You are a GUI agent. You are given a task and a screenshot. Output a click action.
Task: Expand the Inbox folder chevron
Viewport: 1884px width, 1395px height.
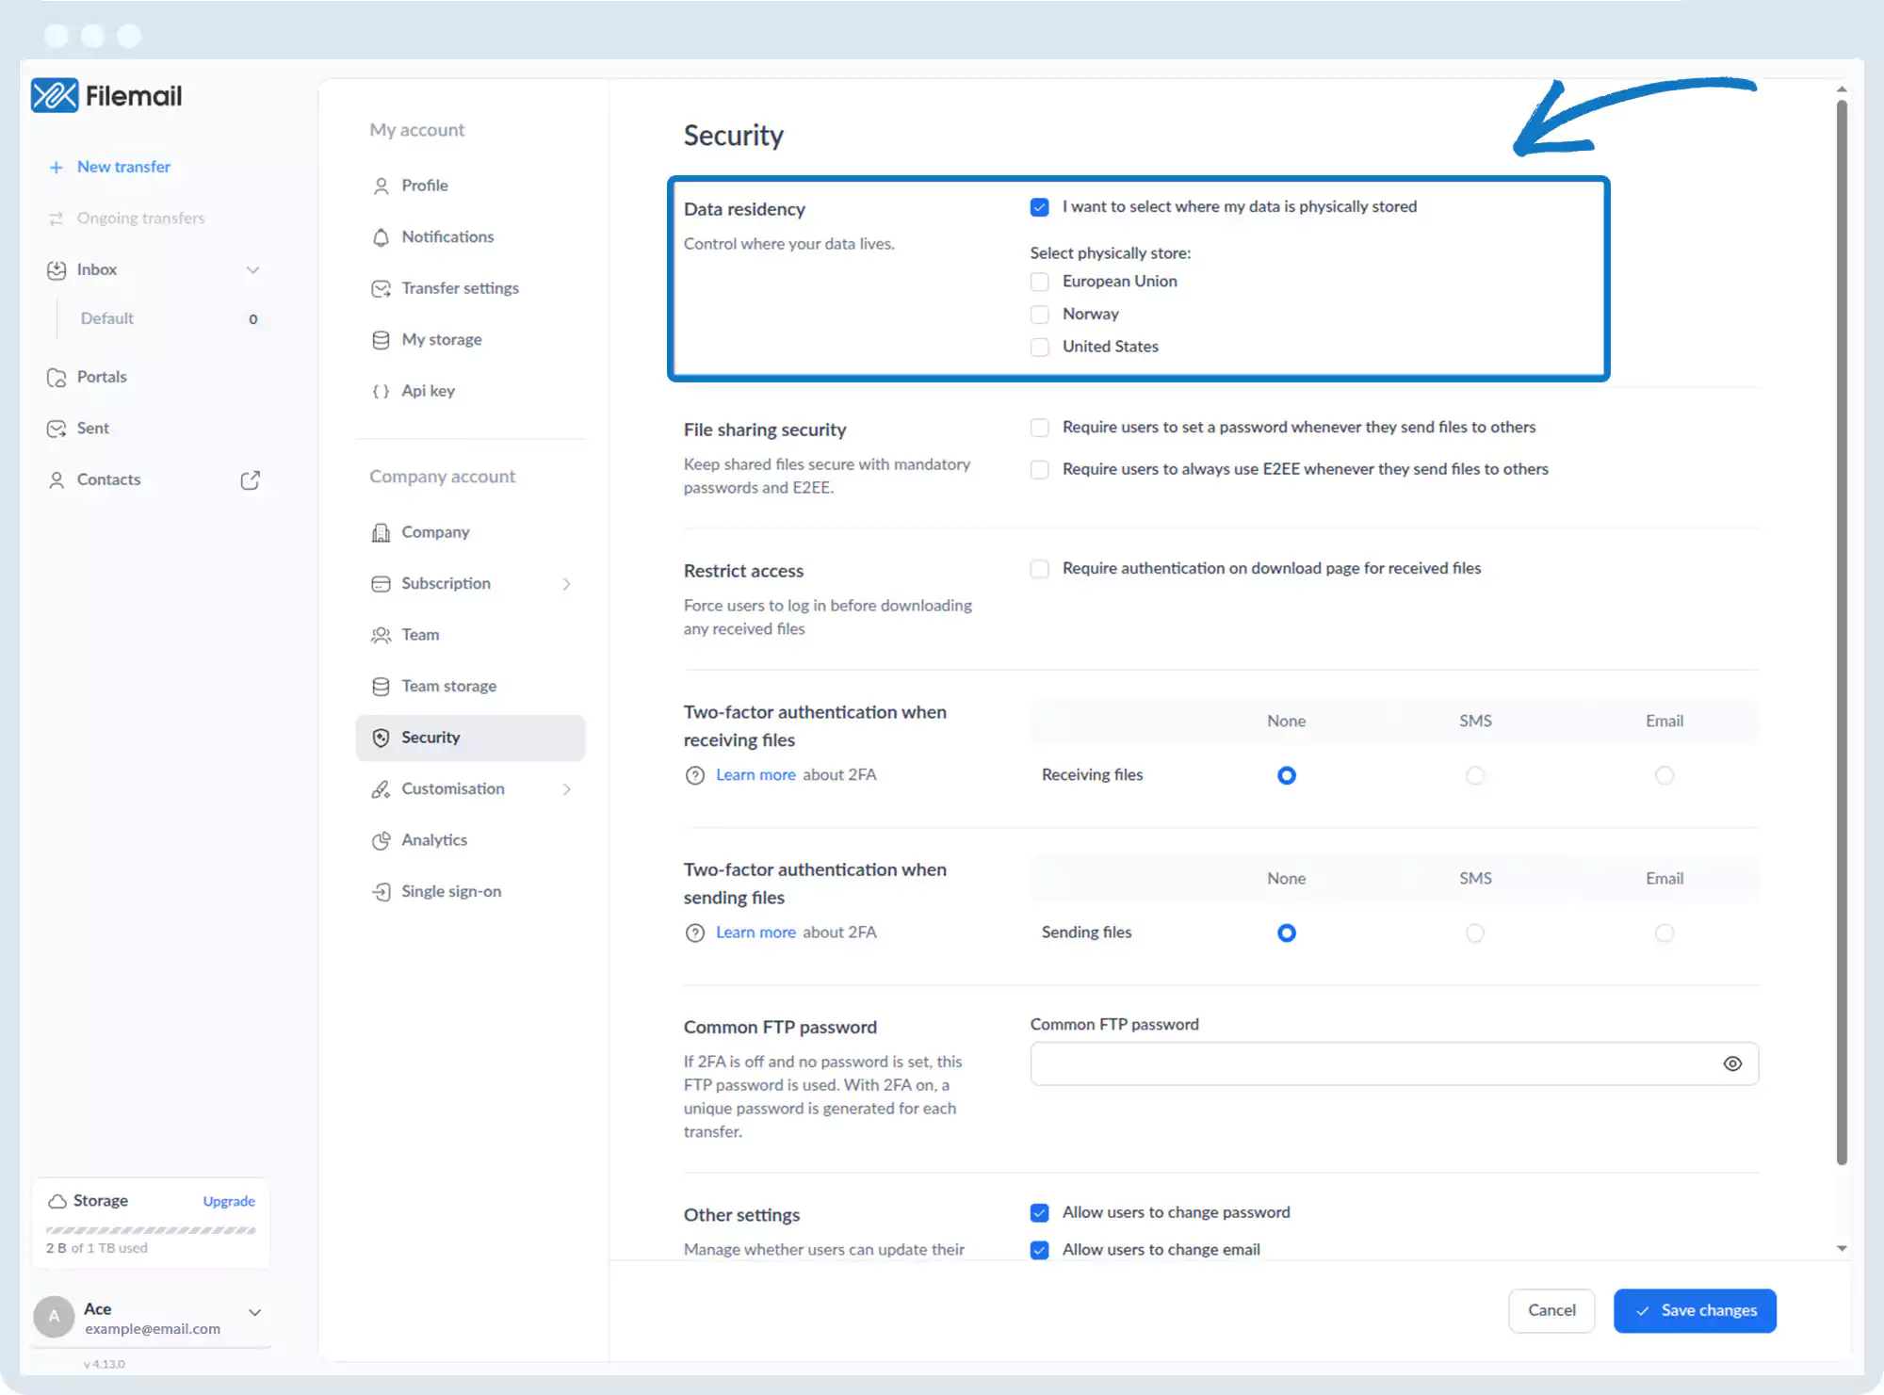[x=252, y=270]
